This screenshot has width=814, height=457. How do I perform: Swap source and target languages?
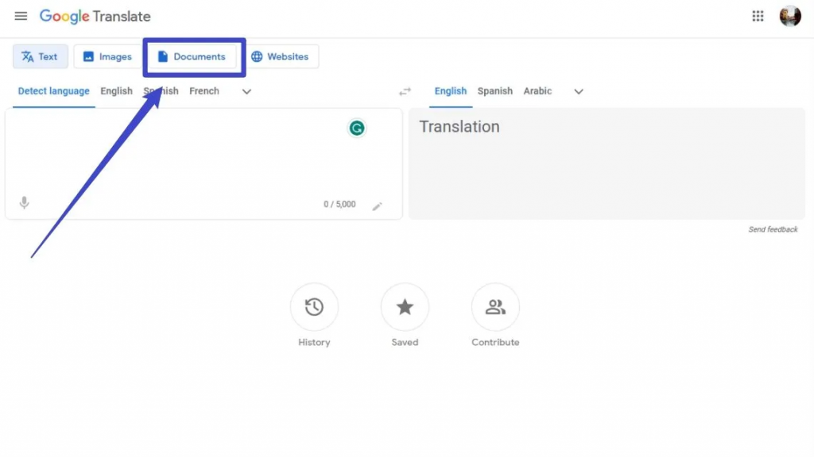pos(405,92)
